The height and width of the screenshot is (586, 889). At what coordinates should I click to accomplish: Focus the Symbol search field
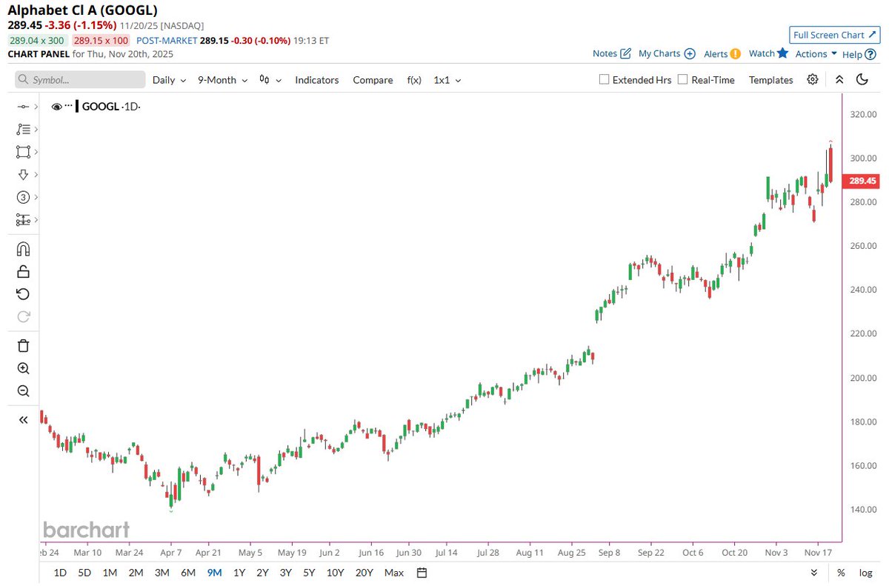click(80, 80)
